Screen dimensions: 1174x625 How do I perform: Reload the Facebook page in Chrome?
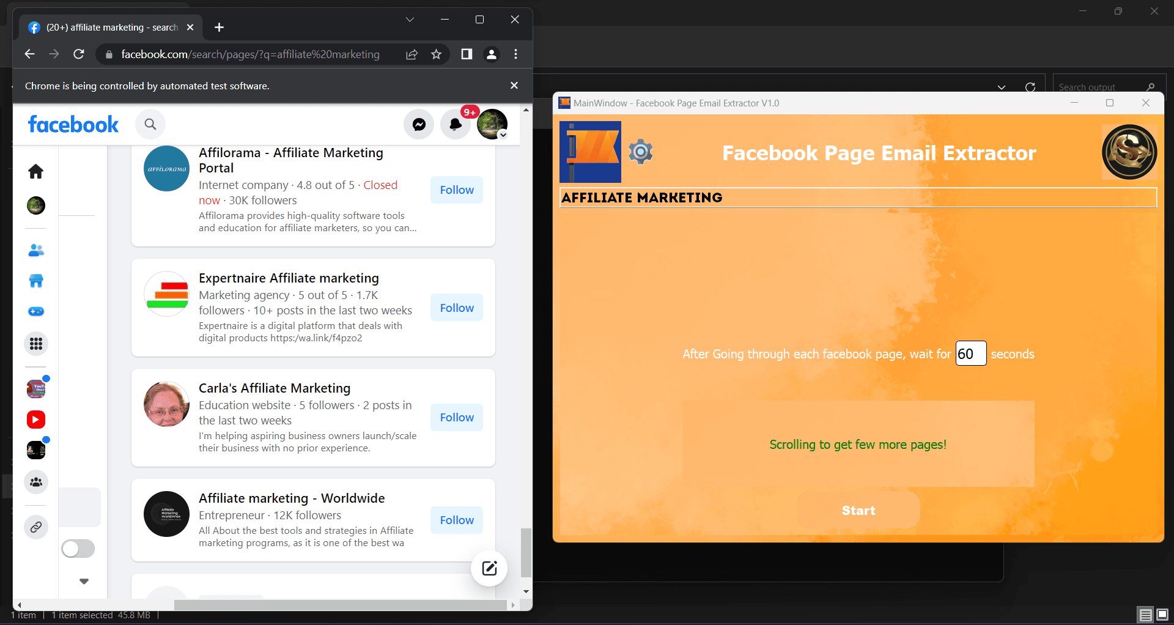tap(79, 54)
